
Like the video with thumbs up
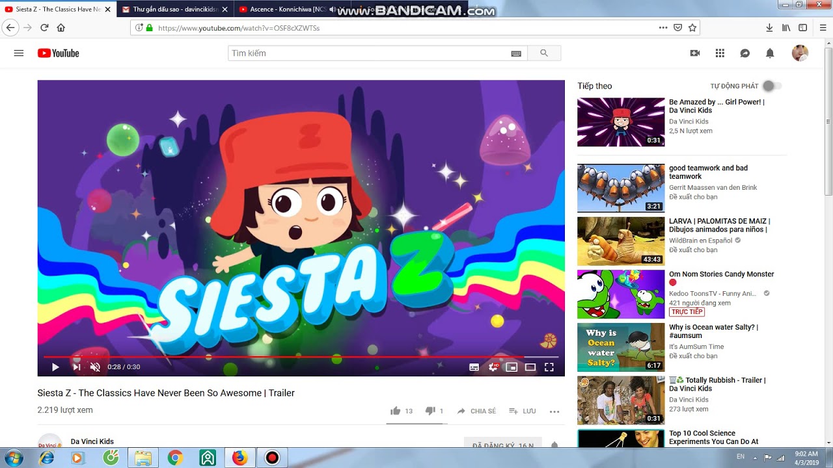click(x=395, y=411)
